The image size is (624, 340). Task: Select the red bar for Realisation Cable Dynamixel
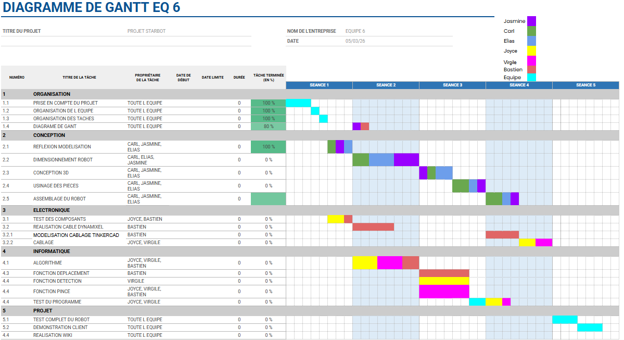(373, 227)
